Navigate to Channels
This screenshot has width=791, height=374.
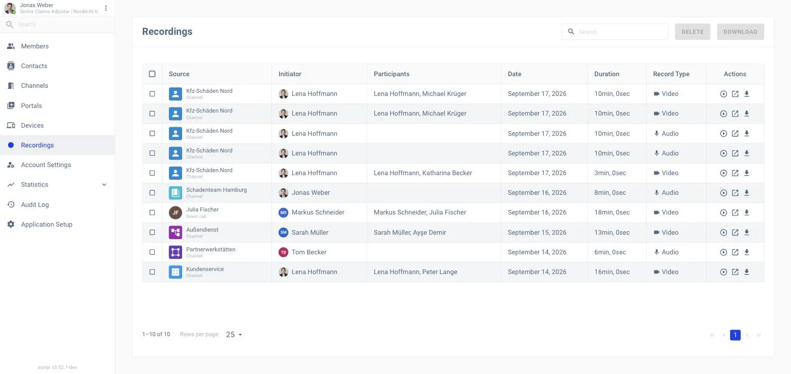[58, 86]
